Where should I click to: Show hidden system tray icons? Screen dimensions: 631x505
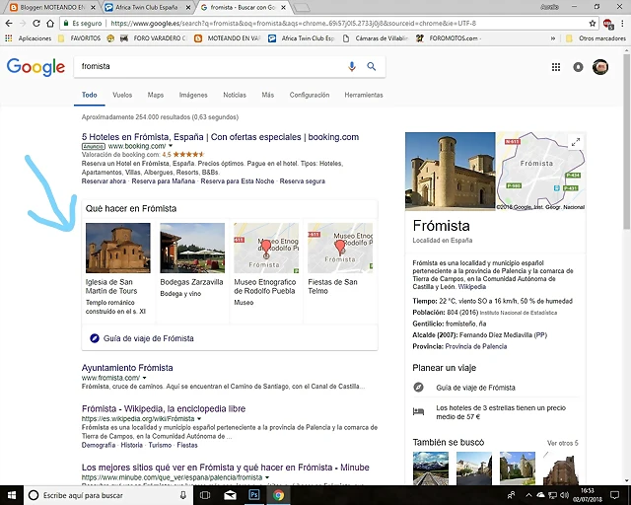(528, 495)
